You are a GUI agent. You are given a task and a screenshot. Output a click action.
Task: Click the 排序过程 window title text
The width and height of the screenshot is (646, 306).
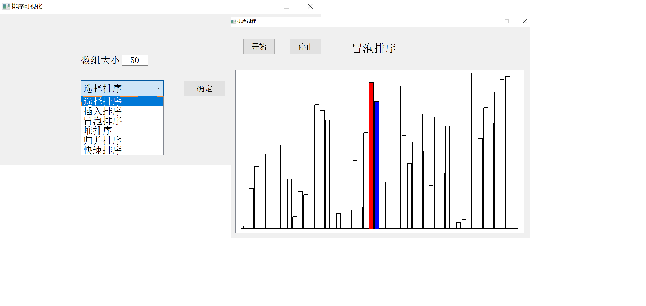coord(247,21)
